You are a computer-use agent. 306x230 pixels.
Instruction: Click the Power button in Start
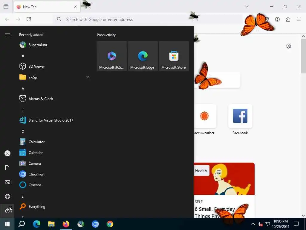tap(7, 211)
